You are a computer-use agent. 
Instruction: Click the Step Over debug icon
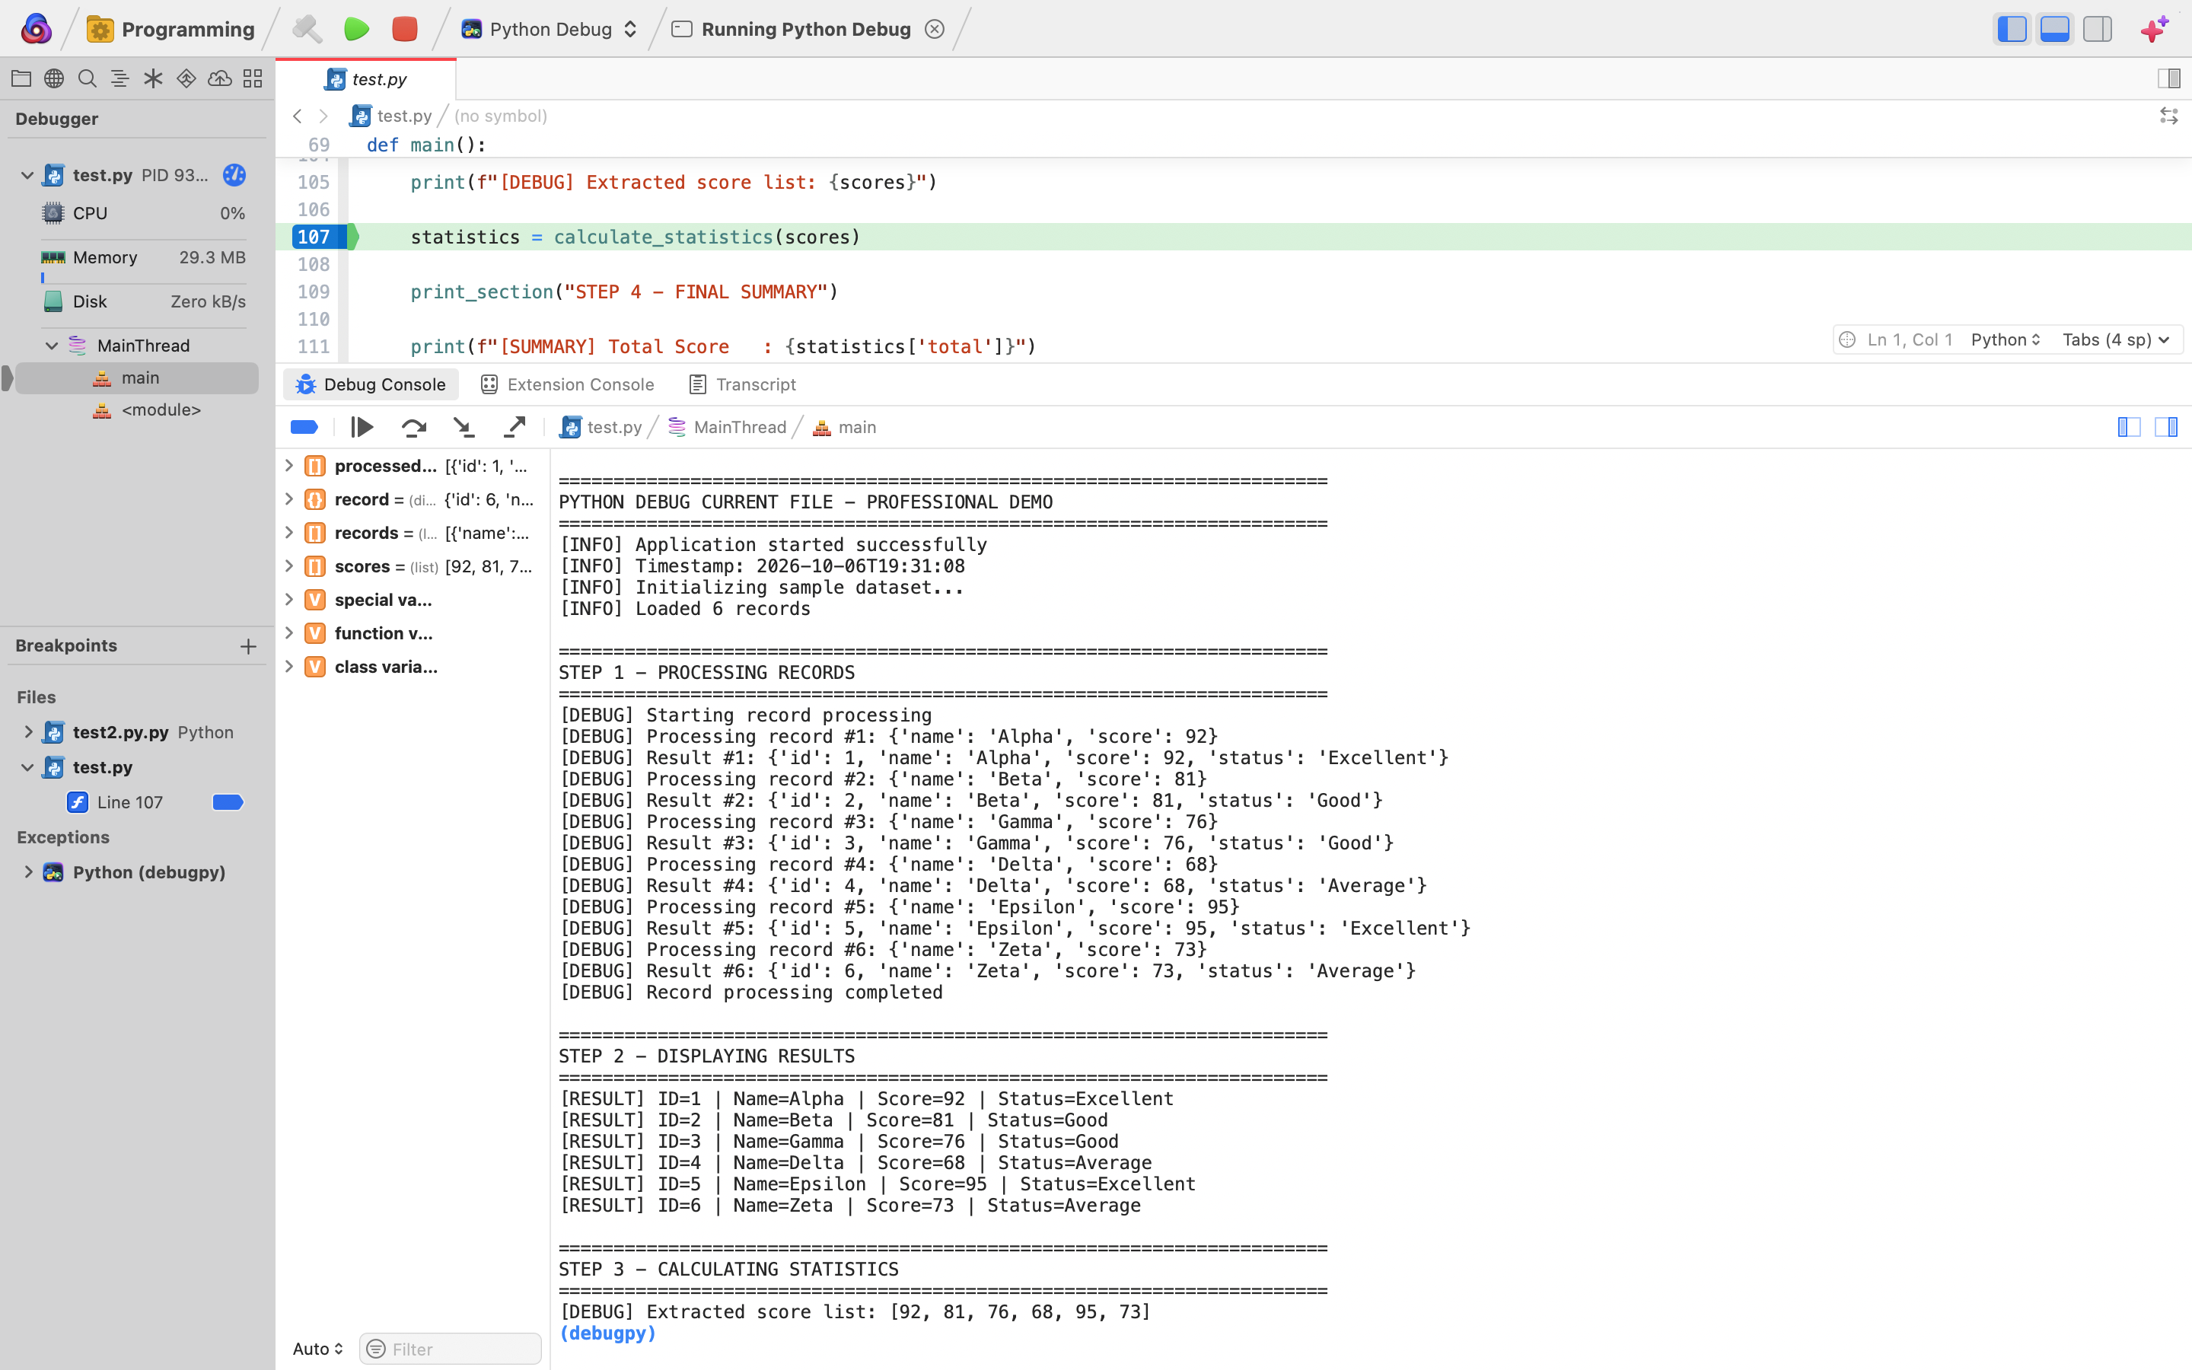[x=414, y=427]
